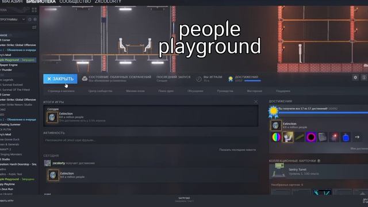Image resolution: width=368 pixels, height=207 pixels.
Task: Select War Thunder in the library list
Action: pos(6,70)
